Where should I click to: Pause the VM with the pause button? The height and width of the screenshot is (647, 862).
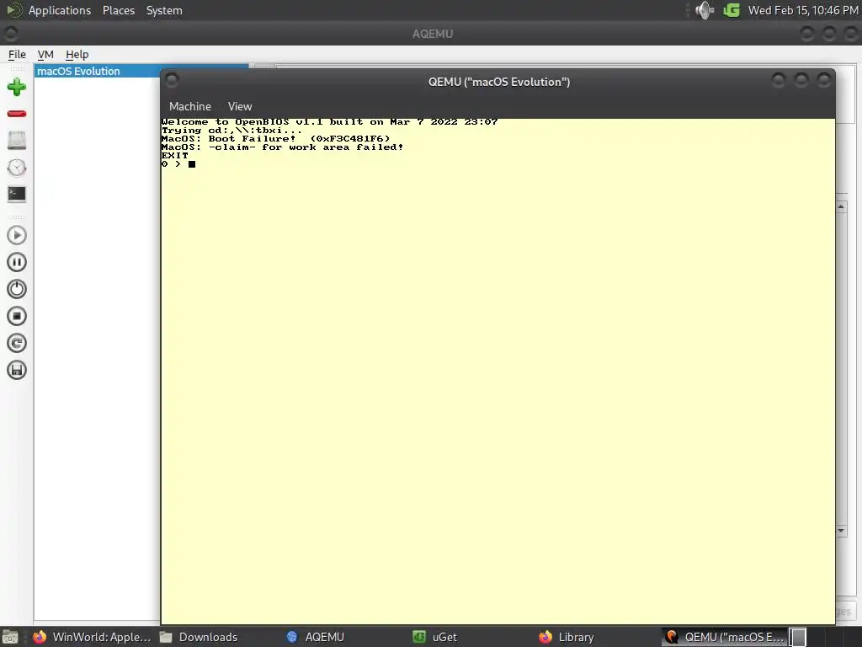point(17,263)
